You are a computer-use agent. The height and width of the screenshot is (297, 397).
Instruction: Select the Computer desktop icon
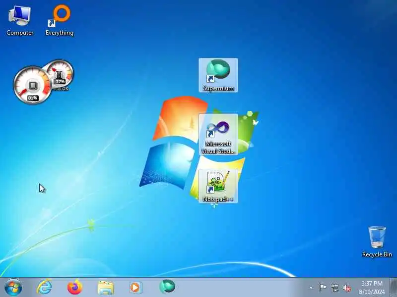pos(20,21)
